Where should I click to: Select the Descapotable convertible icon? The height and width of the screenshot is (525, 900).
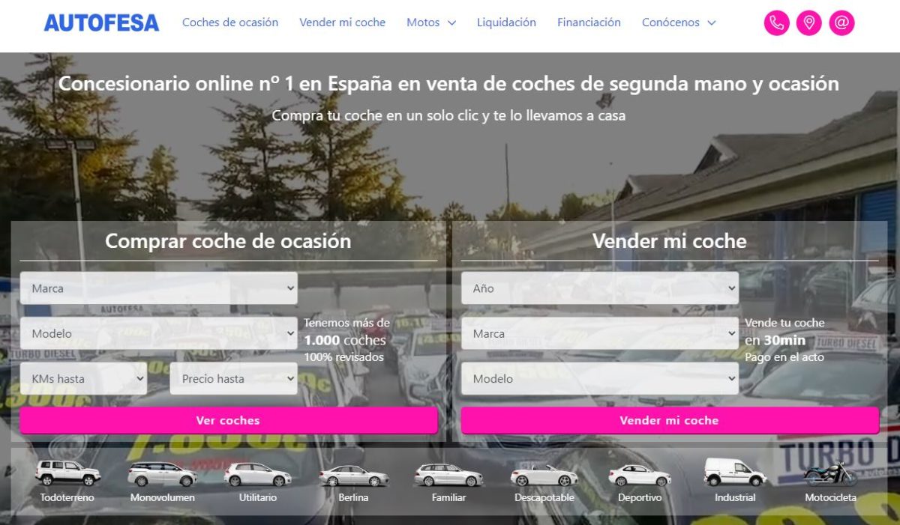click(544, 475)
